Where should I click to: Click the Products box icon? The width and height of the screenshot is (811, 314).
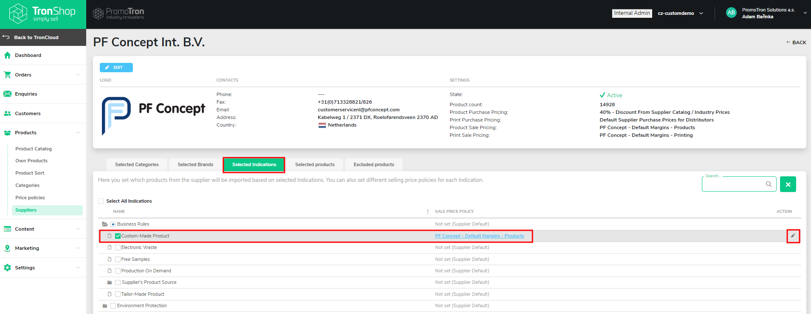coord(7,133)
